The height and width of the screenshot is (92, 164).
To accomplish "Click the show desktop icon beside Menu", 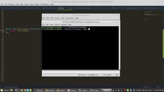I will coord(11,90).
